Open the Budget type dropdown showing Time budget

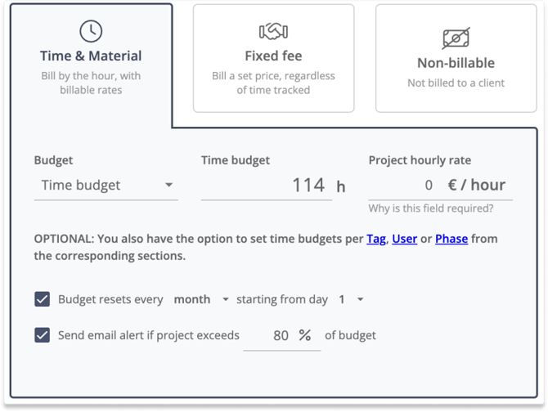tap(106, 186)
